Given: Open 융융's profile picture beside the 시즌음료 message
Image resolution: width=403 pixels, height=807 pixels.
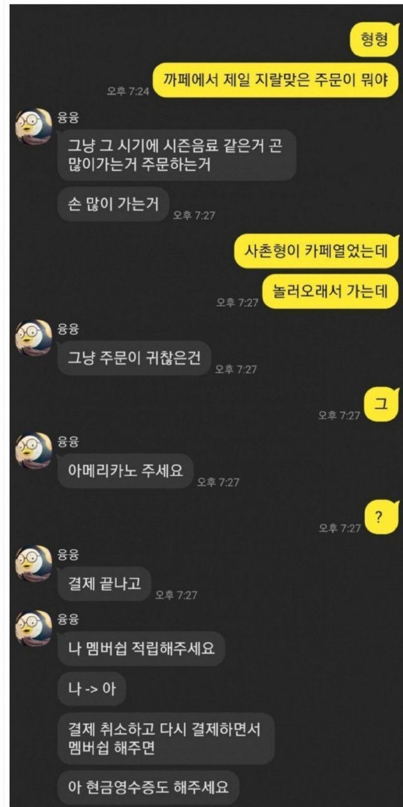Looking at the screenshot, I should (x=33, y=125).
